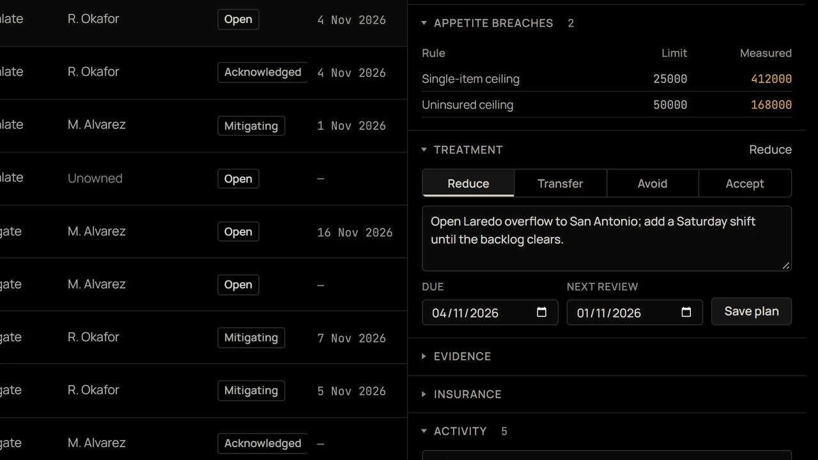
Task: Select the Unowned risk row
Action: [x=203, y=178]
